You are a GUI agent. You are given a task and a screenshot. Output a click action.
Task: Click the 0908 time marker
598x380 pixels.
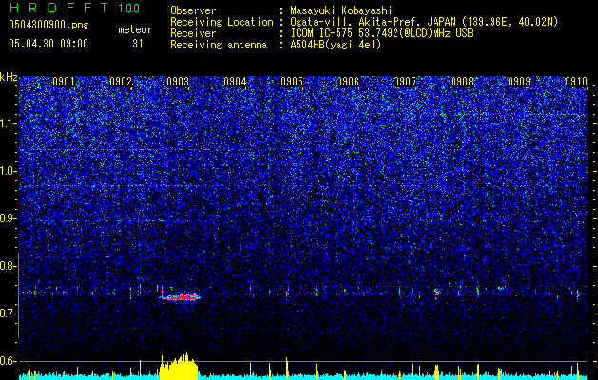(x=462, y=82)
